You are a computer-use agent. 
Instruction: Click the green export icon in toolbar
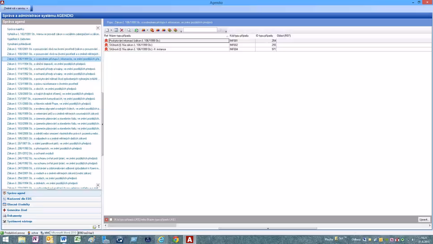pos(136,30)
